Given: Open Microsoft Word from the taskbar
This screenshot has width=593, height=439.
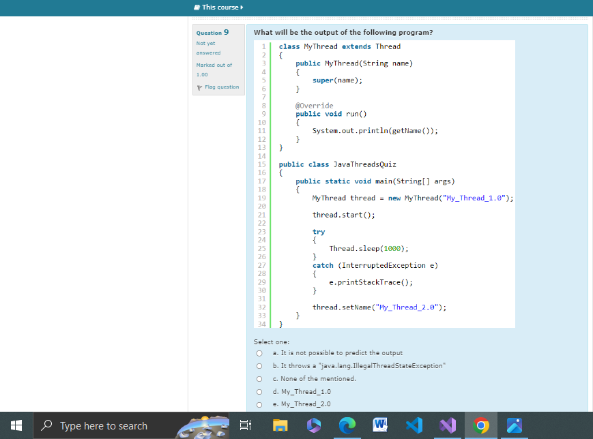Looking at the screenshot, I should (380, 425).
